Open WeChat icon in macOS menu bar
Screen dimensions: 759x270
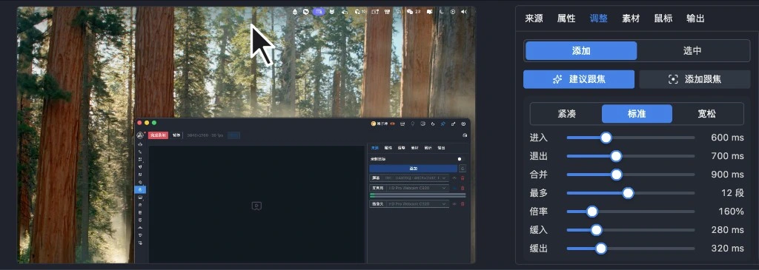click(410, 12)
